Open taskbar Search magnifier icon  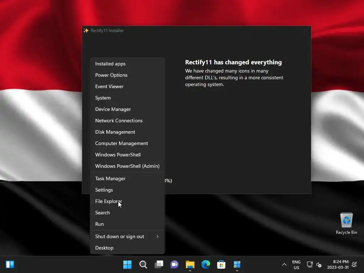click(x=143, y=264)
